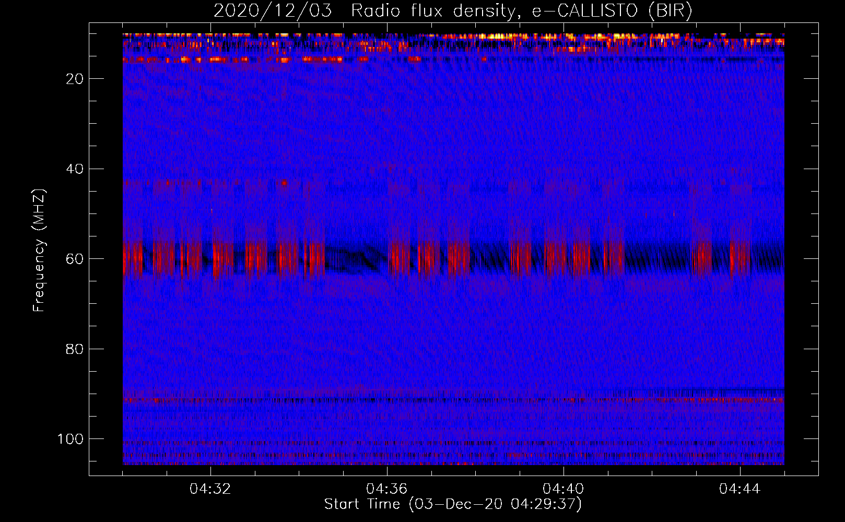This screenshot has width=845, height=522.
Task: Click the '60' frequency tick label
Action: (75, 259)
